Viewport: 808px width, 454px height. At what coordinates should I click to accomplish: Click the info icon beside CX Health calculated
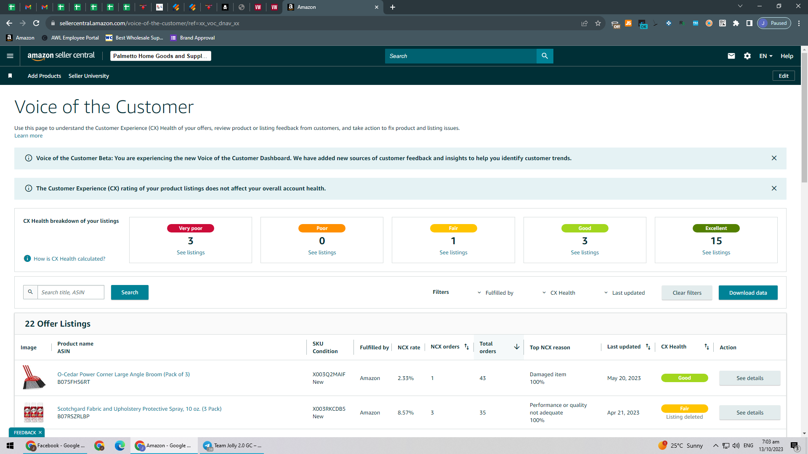(27, 259)
